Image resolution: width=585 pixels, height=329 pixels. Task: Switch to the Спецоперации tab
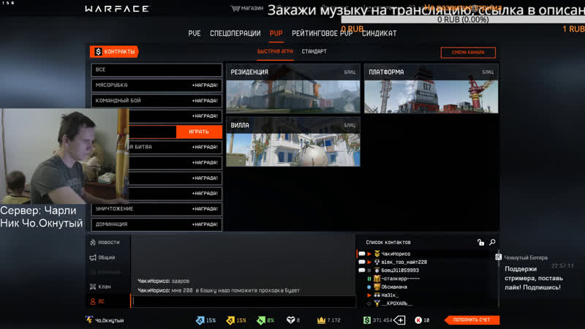(x=235, y=33)
